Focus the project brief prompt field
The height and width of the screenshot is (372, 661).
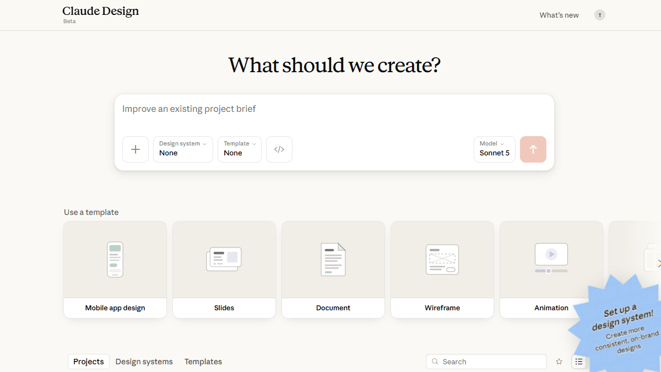334,109
